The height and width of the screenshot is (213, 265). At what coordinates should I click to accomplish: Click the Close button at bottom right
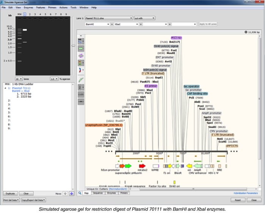(254, 200)
